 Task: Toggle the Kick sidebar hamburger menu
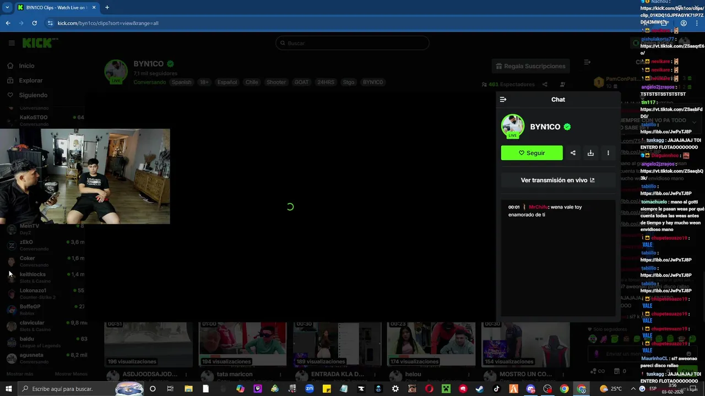click(12, 43)
